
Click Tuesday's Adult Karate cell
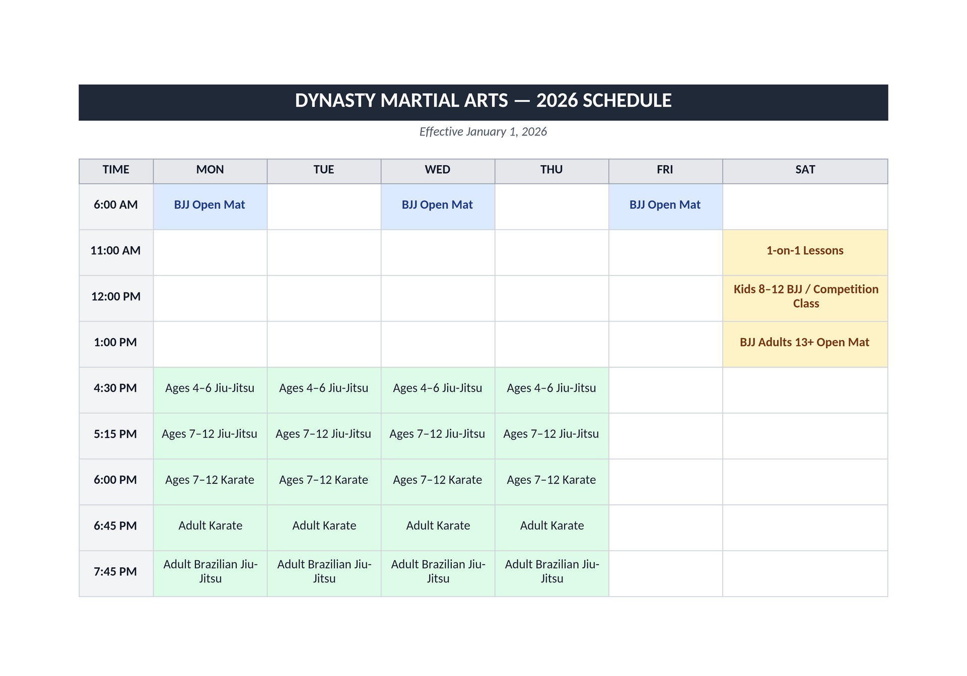click(324, 528)
